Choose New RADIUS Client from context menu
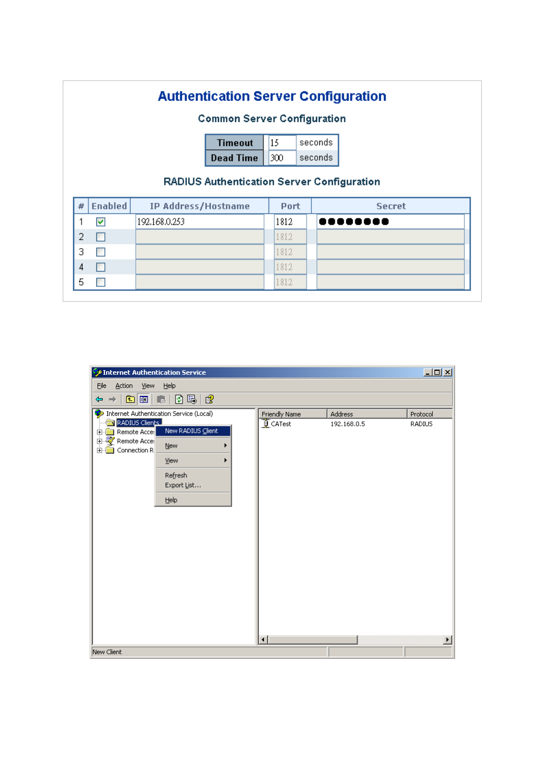The height and width of the screenshot is (770, 544). pos(192,431)
